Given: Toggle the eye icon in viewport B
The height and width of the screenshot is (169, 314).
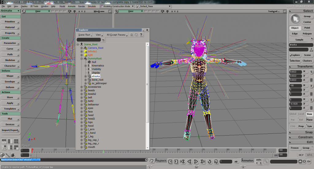Looking at the screenshot, I should tap(167, 11).
